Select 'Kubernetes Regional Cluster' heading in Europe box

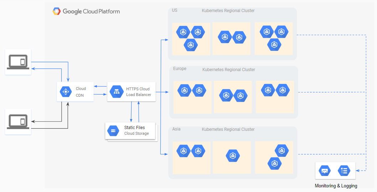coord(229,70)
